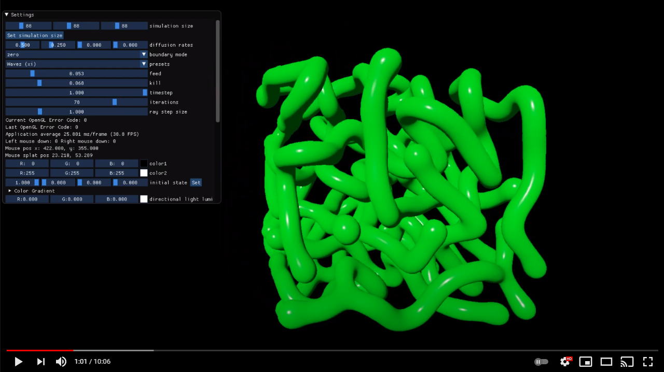Click directional light R:8.000 field
Viewport: 664px width, 372px height.
coord(27,199)
